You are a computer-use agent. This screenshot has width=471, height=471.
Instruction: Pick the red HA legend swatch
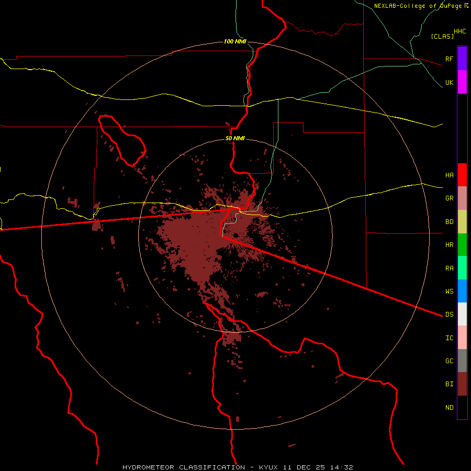(462, 175)
